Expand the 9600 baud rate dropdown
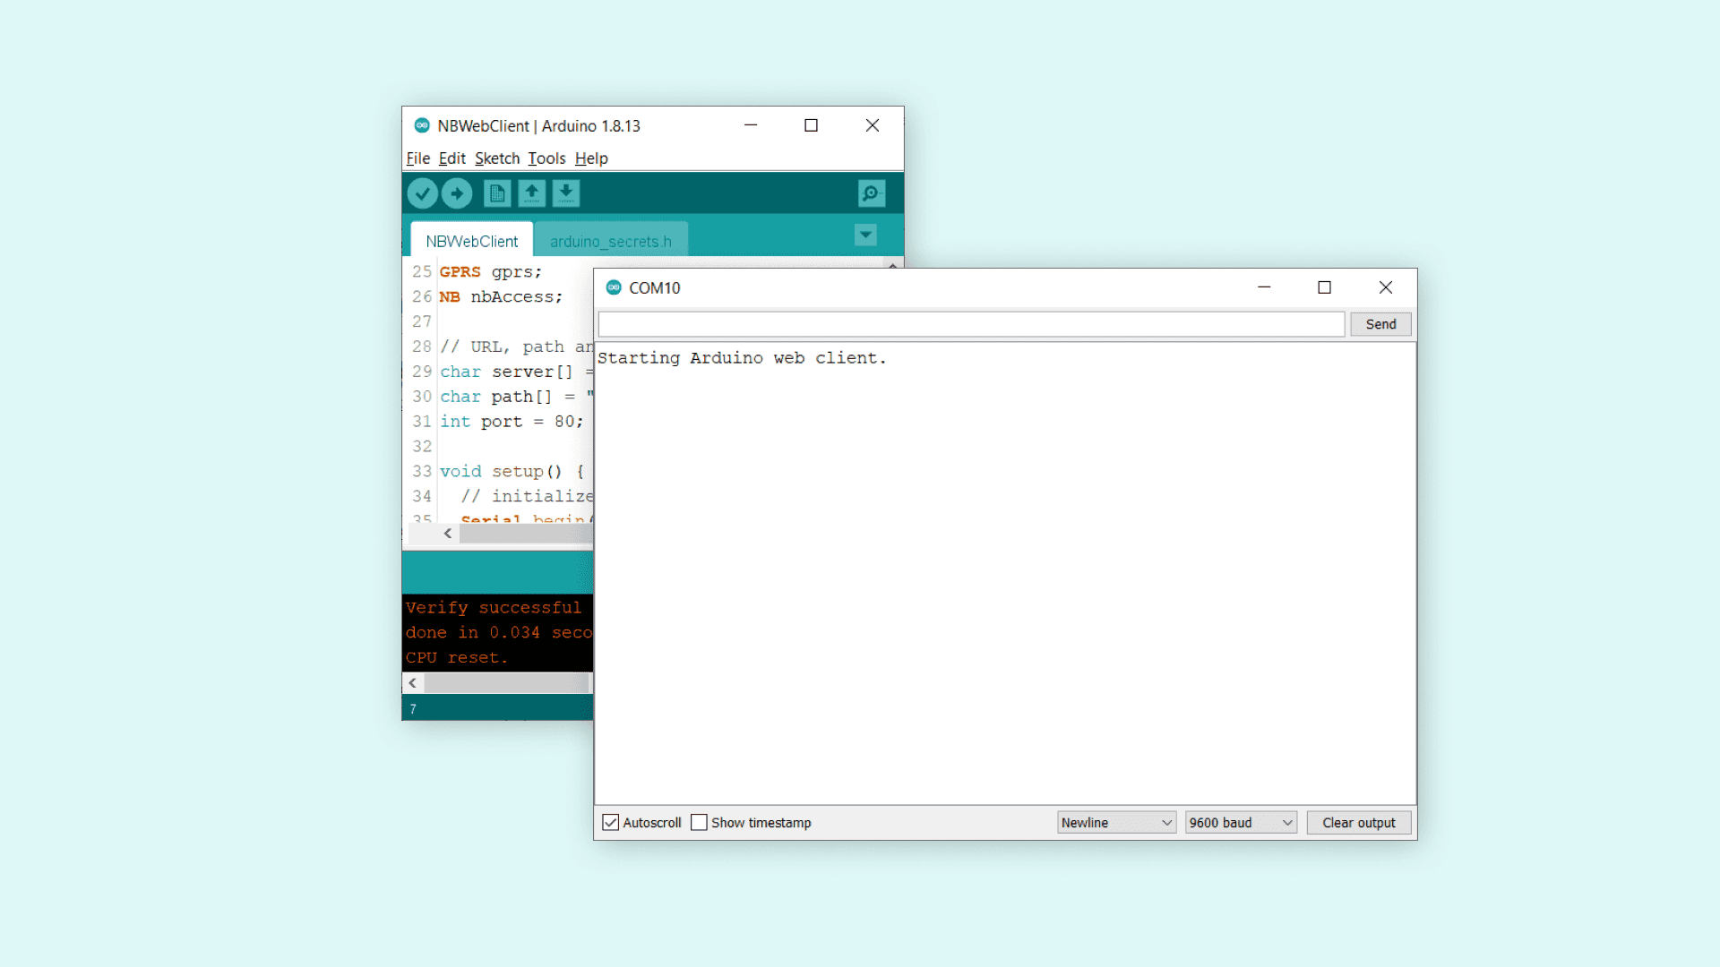Viewport: 1720px width, 967px height. 1240,823
